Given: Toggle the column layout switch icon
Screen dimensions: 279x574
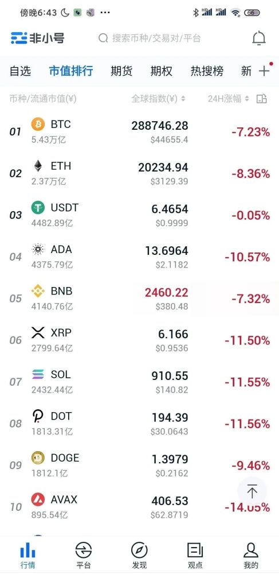Looking at the screenshot, I should (262, 99).
